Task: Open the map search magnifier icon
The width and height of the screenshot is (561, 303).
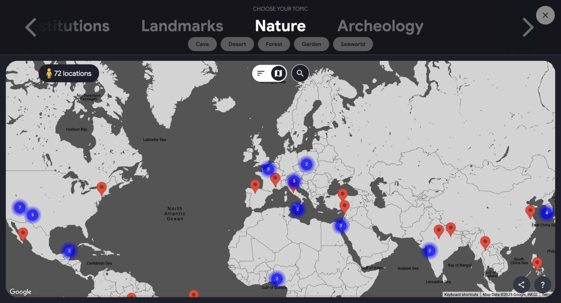Action: pyautogui.click(x=300, y=73)
